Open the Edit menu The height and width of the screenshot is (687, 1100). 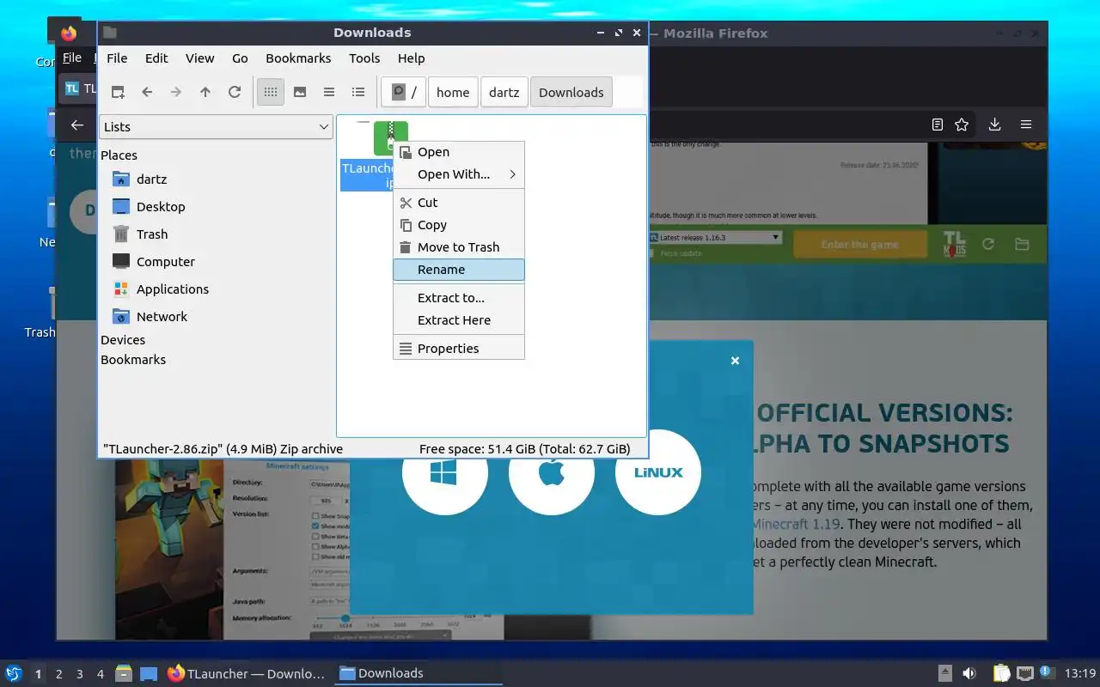[156, 58]
